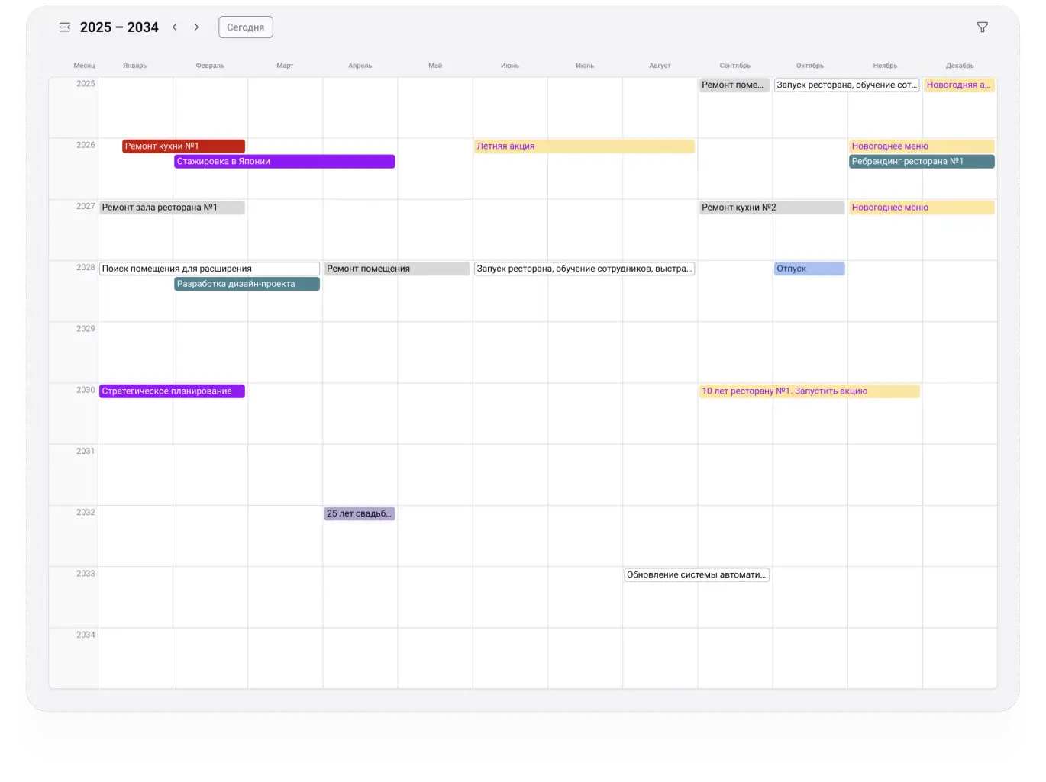The image size is (1046, 782).
Task: Collapse the sidebar using the toggle icon
Action: click(66, 27)
